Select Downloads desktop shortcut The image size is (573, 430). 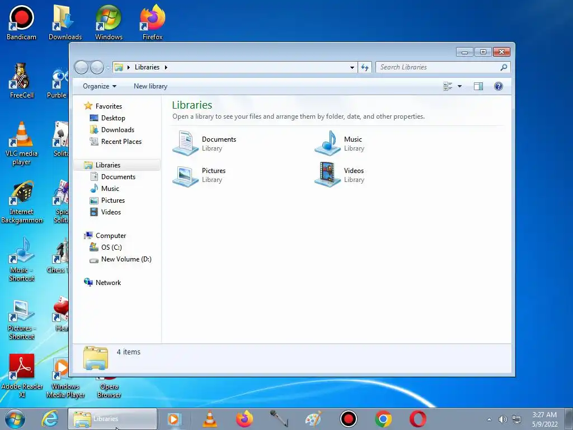coord(65,22)
